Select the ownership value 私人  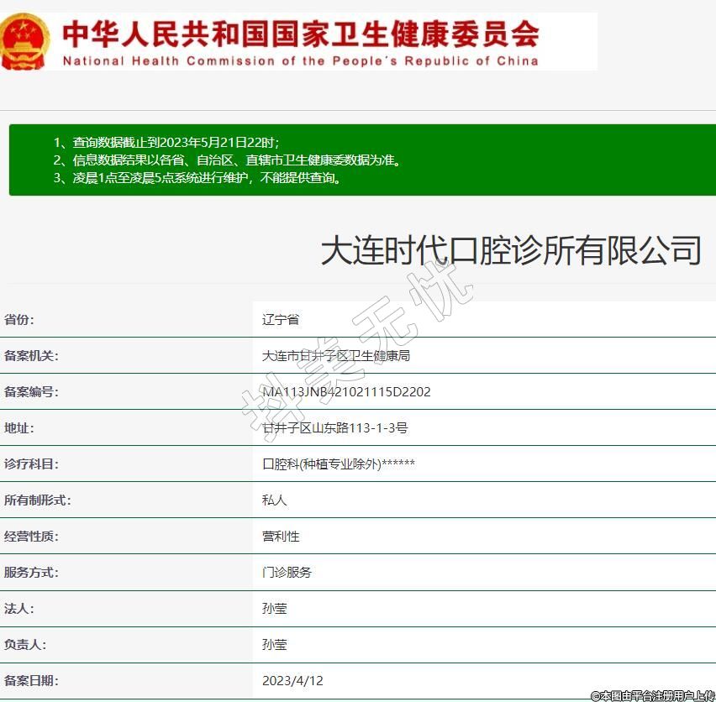click(275, 500)
